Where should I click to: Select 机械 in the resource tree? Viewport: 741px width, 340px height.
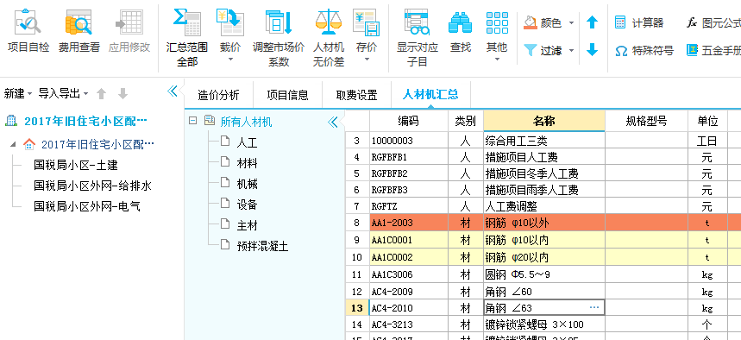(x=247, y=184)
